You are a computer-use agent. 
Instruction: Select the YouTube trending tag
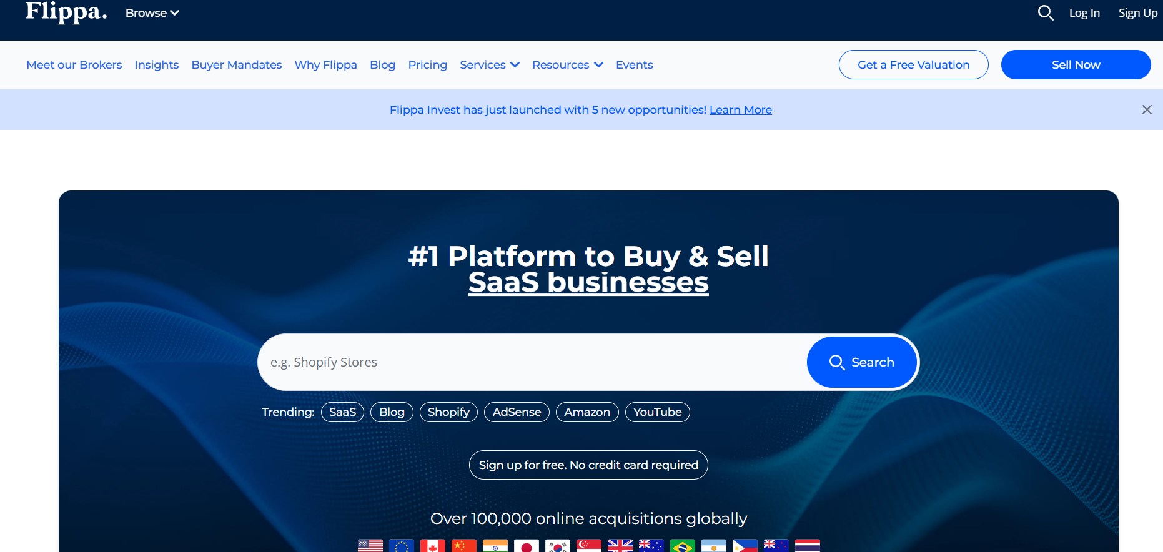click(x=658, y=412)
